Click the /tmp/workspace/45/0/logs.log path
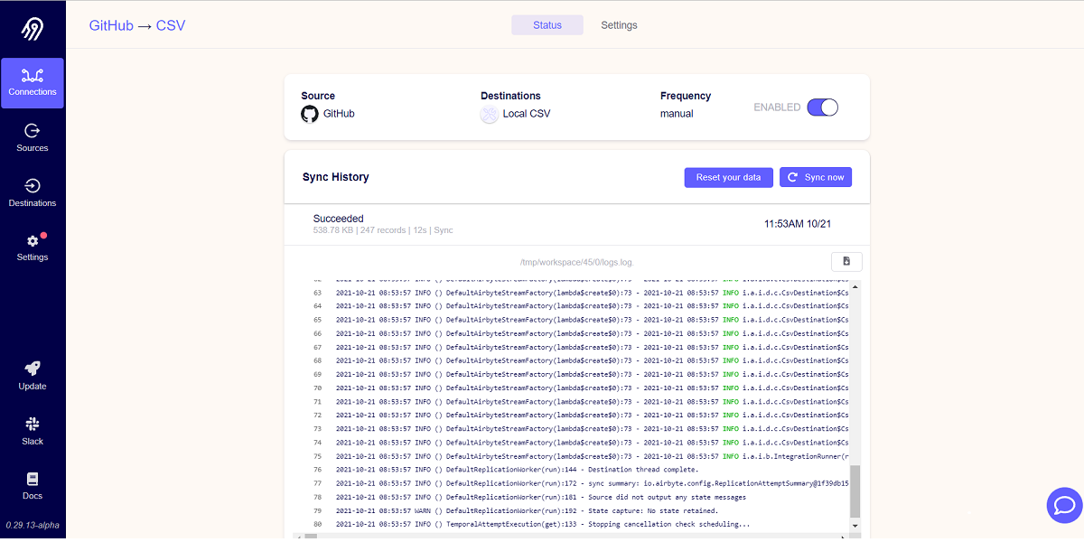1084x542 pixels. [576, 262]
